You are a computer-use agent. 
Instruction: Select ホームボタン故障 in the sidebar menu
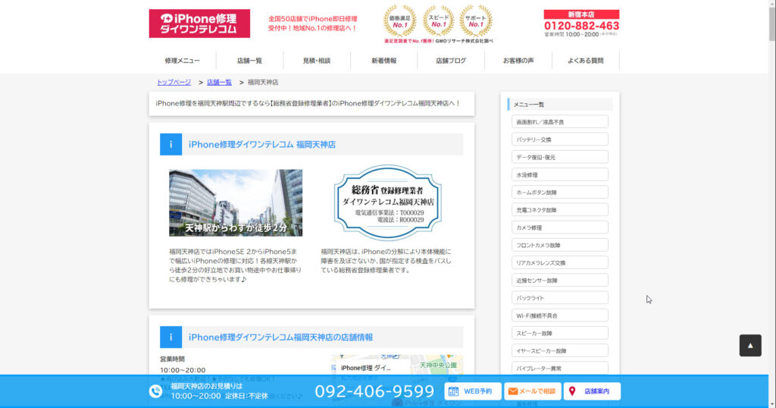click(x=560, y=192)
